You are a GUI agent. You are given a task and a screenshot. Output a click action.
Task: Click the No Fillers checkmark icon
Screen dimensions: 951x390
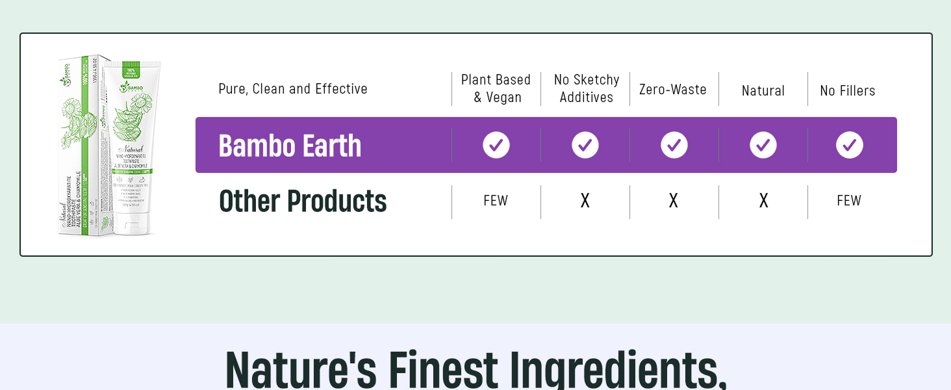pos(850,145)
